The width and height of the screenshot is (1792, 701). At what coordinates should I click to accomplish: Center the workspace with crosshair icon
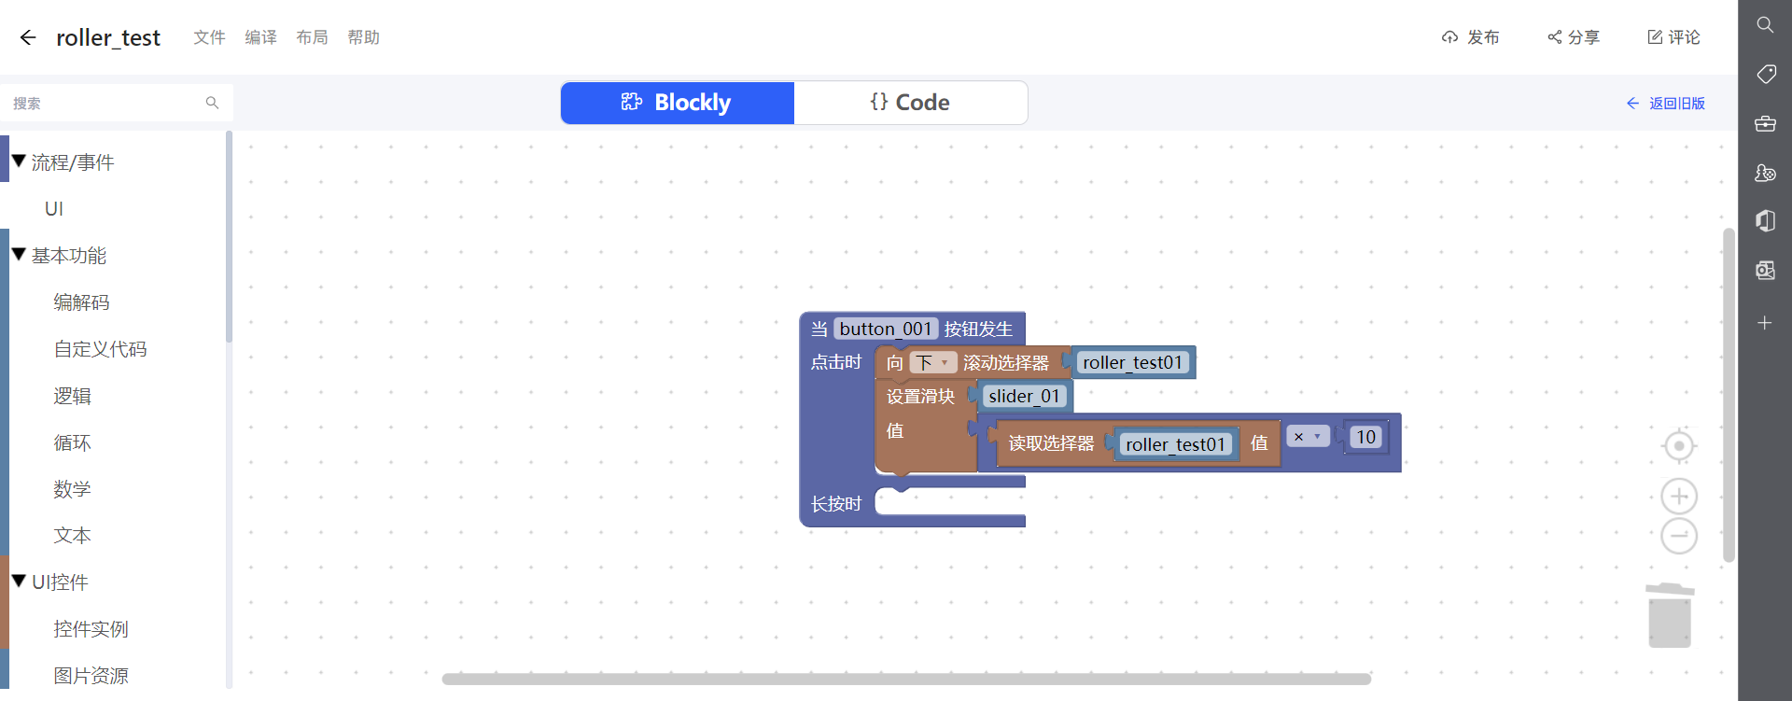click(x=1679, y=446)
